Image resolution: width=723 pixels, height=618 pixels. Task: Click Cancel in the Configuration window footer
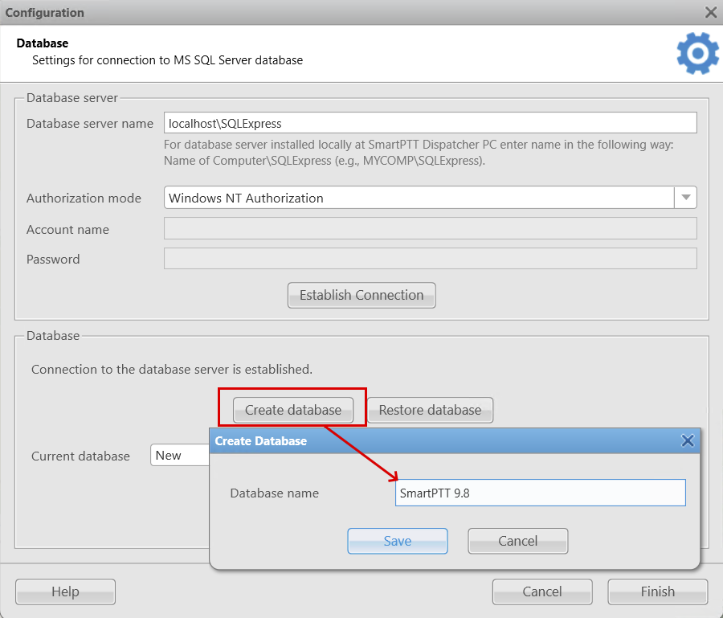[x=542, y=591]
